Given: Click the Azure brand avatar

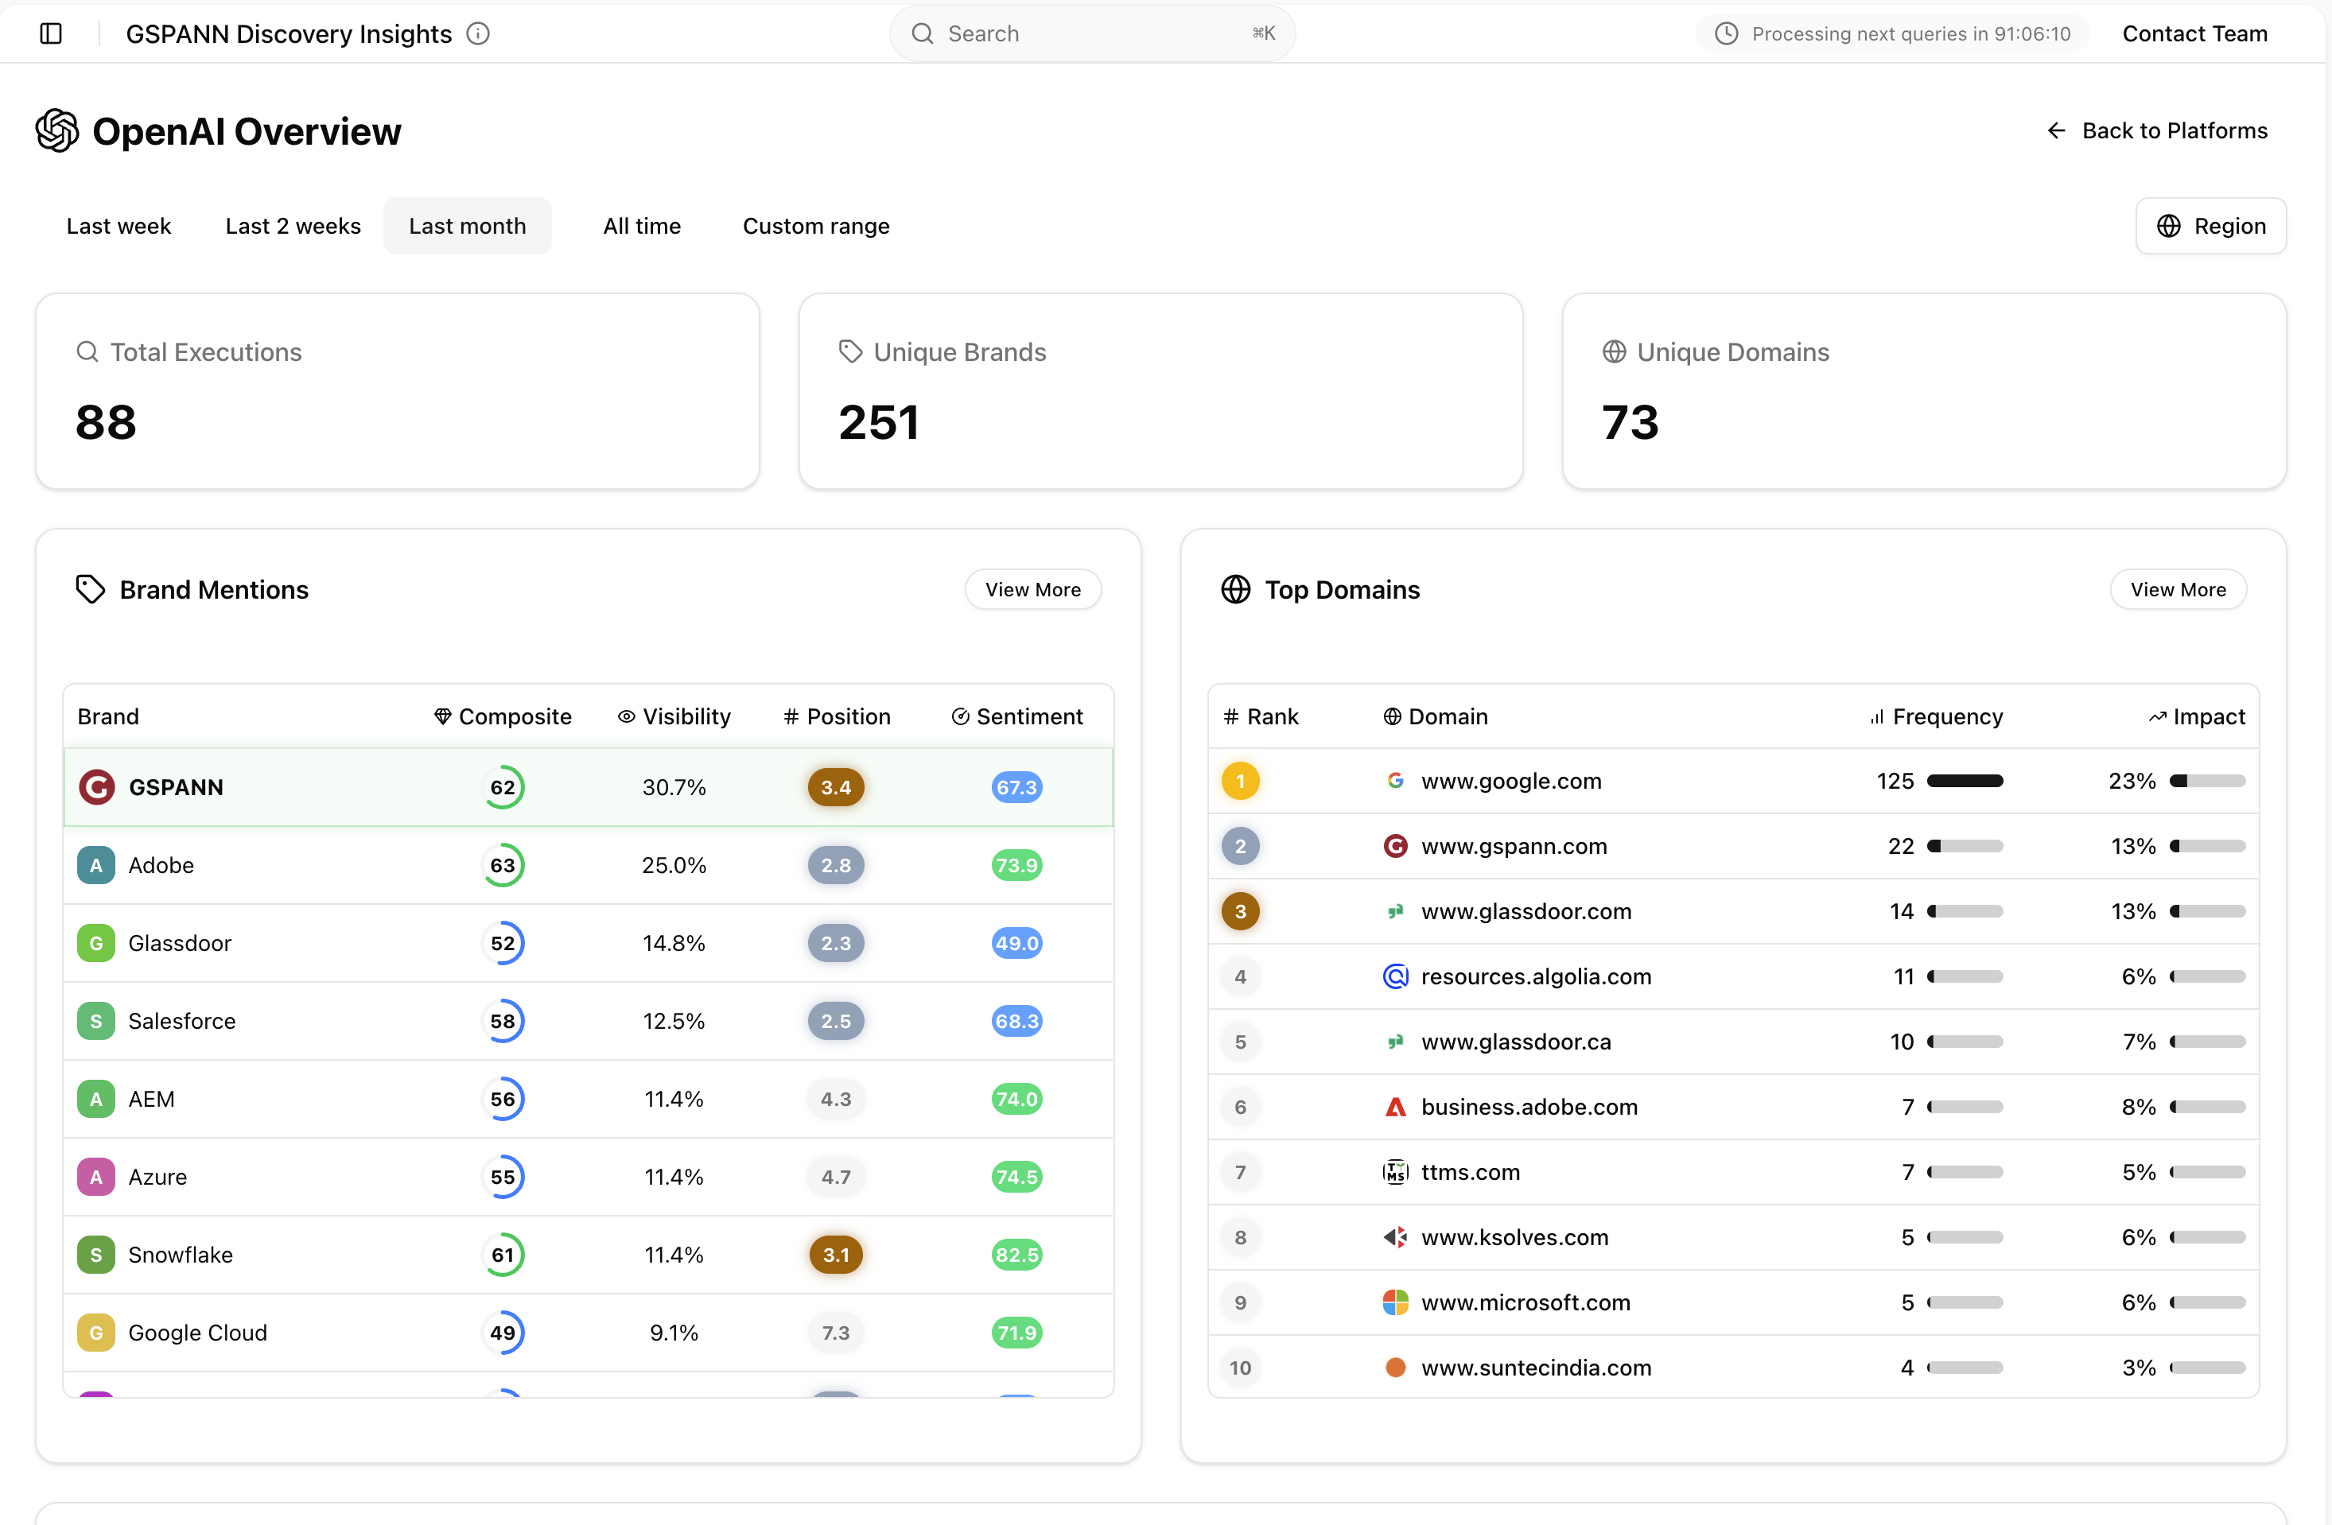Looking at the screenshot, I should pyautogui.click(x=96, y=1176).
